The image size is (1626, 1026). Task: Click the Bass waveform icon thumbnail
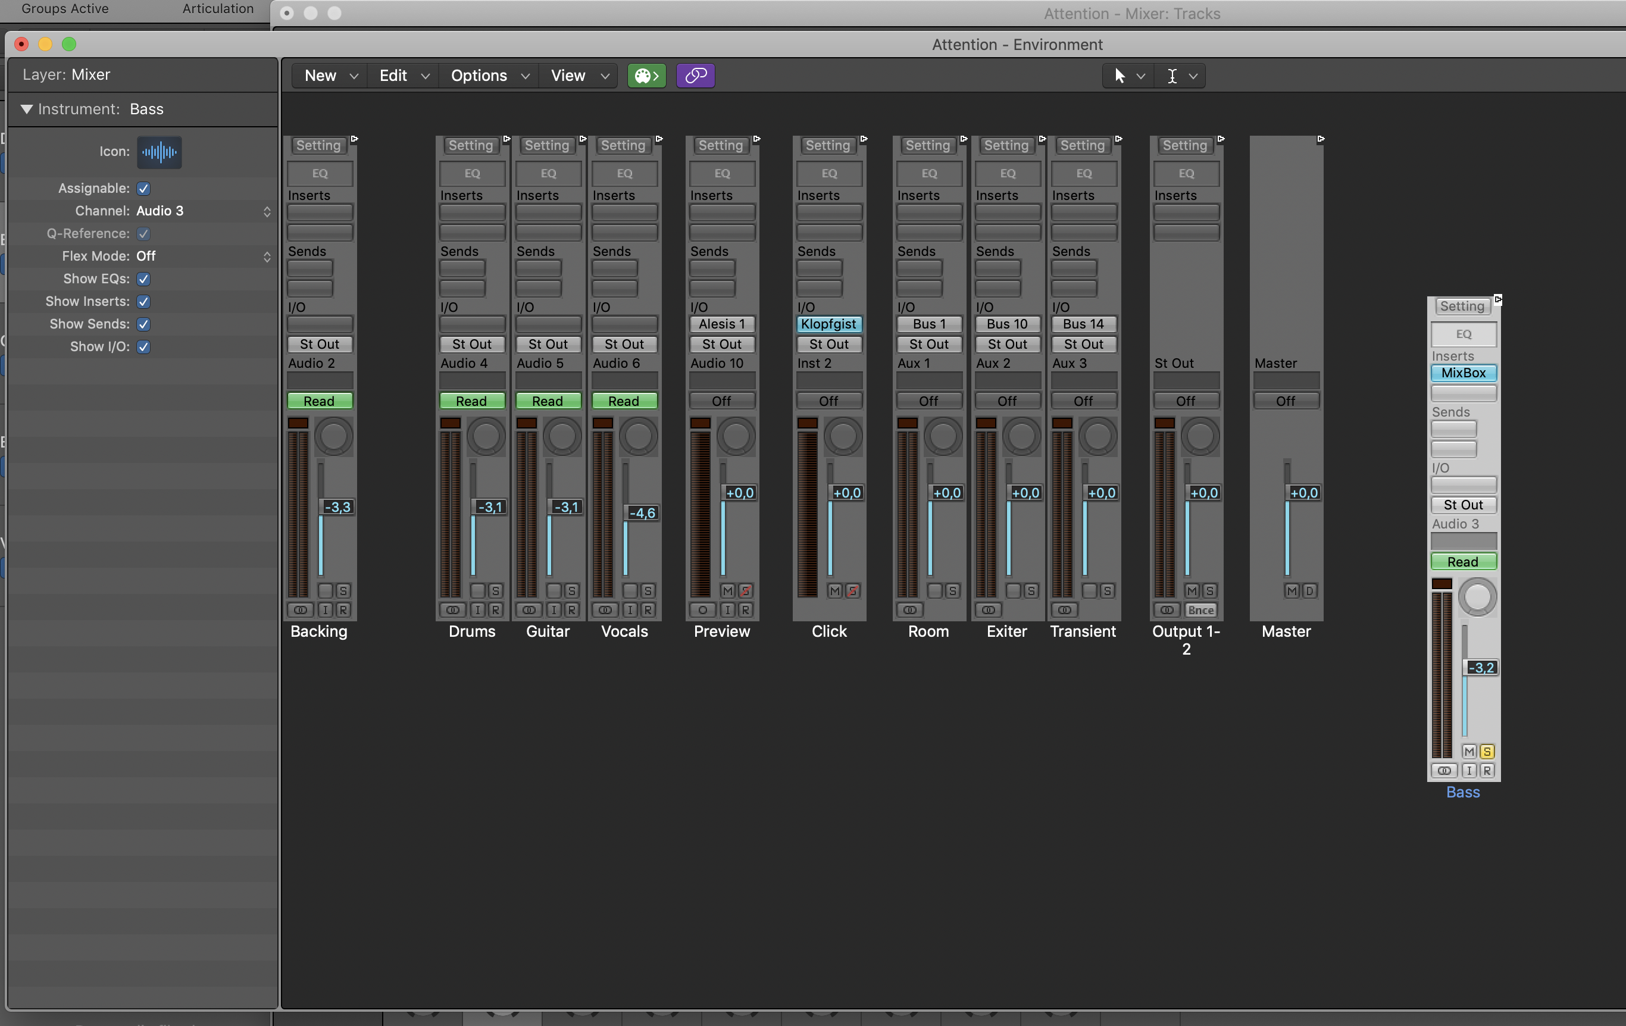pos(160,152)
